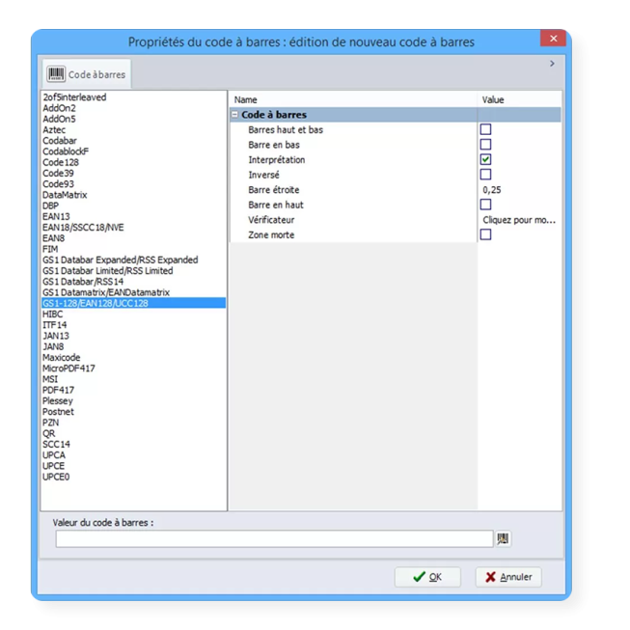The width and height of the screenshot is (630, 630).
Task: Select EAN13 barcode type
Action: 56,216
